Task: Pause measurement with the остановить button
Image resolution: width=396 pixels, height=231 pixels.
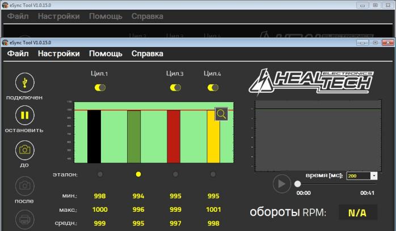Action: [24, 115]
